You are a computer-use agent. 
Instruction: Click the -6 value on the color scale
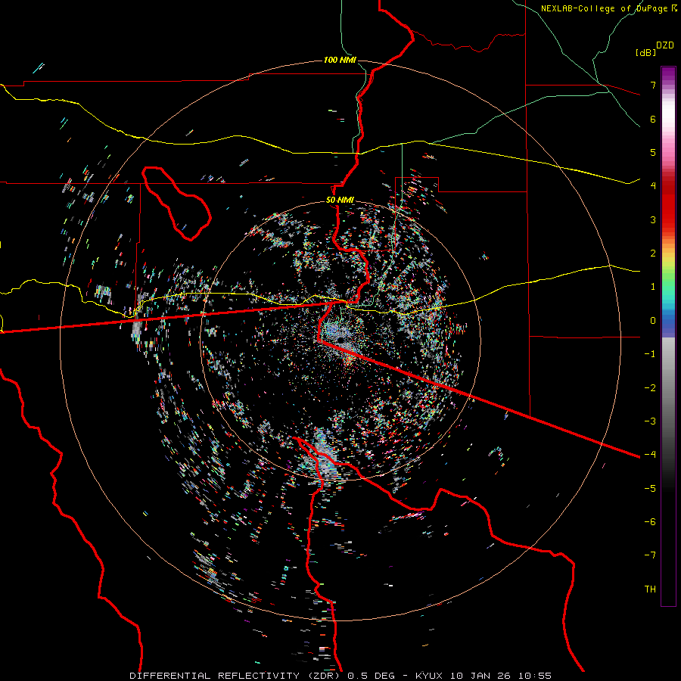(x=650, y=522)
